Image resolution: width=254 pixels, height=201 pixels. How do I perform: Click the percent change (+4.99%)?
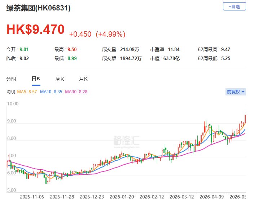click(x=110, y=34)
